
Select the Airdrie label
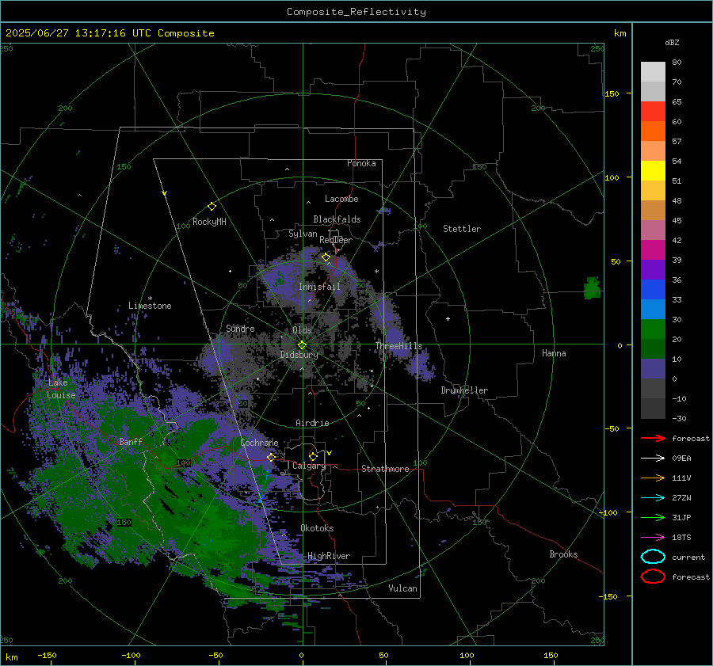click(x=312, y=423)
